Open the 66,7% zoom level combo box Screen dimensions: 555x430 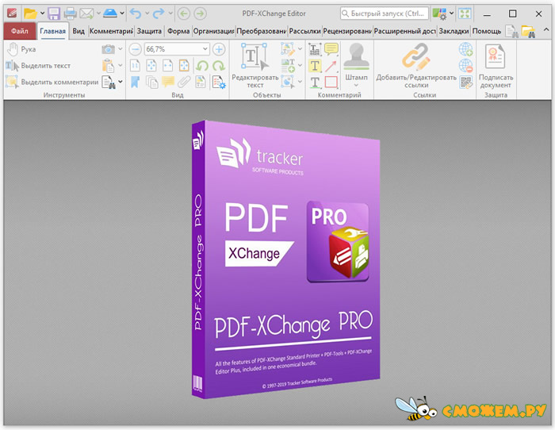click(x=177, y=49)
